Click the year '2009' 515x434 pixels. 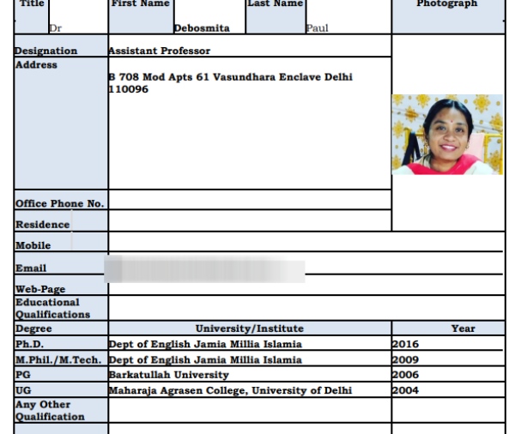[406, 359]
